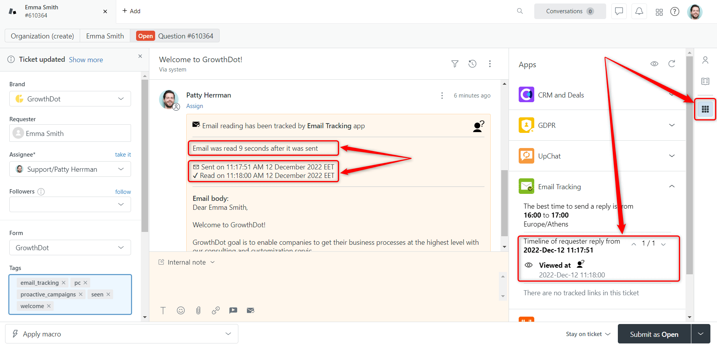Toggle Apps visibility eye icon

click(x=654, y=64)
